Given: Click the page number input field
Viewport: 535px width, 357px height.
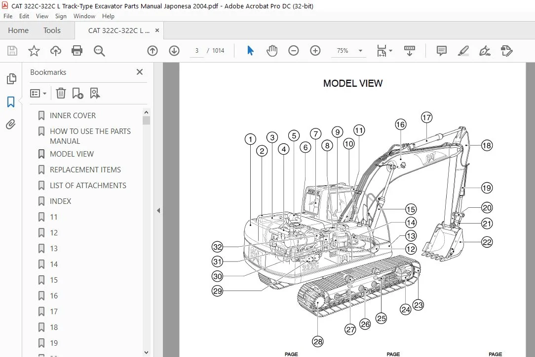Looking at the screenshot, I should [197, 51].
